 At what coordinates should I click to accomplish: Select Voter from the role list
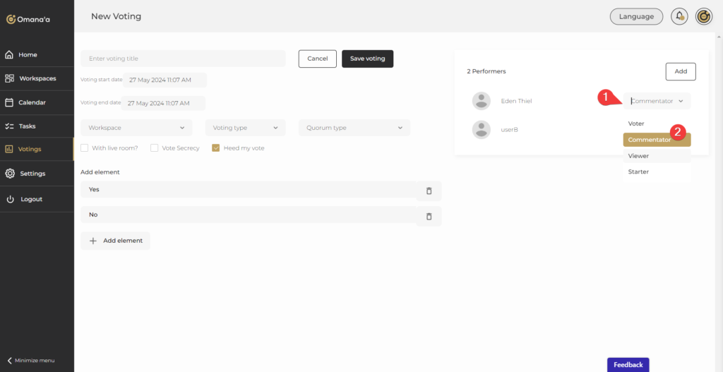[x=636, y=124]
